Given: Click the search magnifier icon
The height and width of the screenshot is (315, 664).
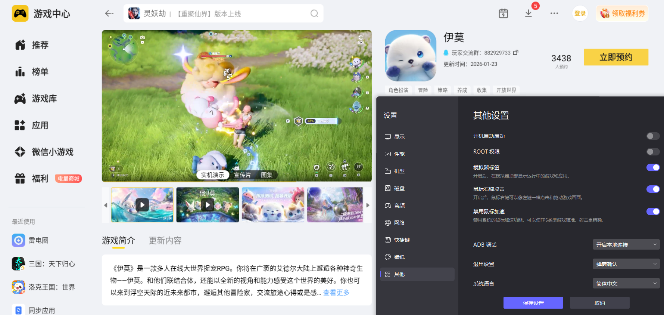Looking at the screenshot, I should tap(314, 13).
